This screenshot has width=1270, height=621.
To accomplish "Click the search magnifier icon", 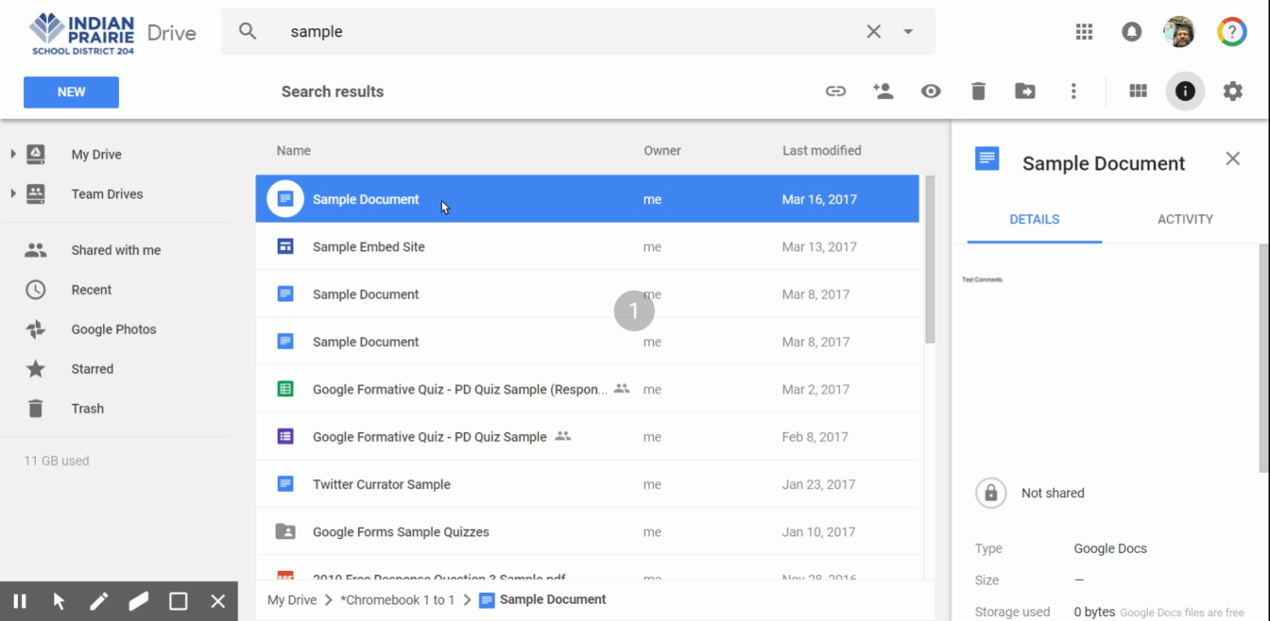I will (x=248, y=31).
